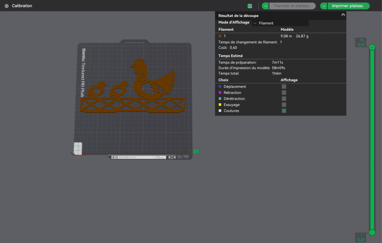The image size is (382, 243).
Task: Click the teal Dérétraction legend icon
Action: coord(220,99)
